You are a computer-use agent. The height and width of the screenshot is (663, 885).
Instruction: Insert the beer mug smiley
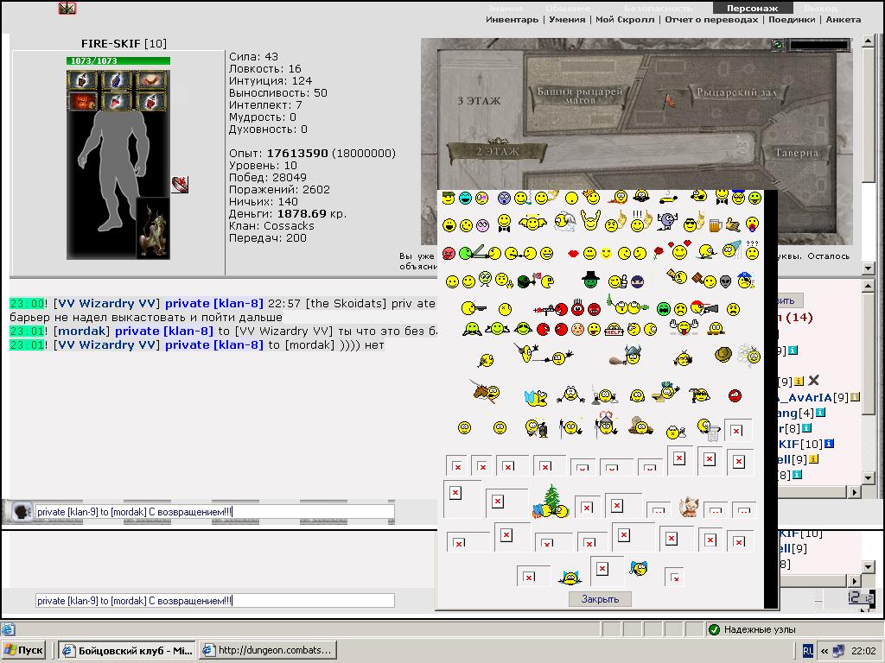[x=715, y=225]
